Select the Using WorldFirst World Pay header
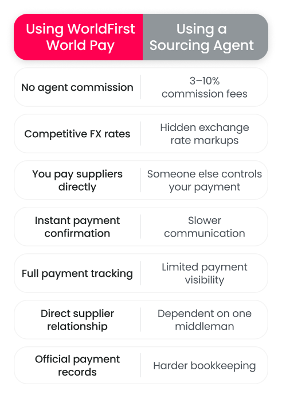Viewport: 282px width, 398px height. click(x=80, y=37)
